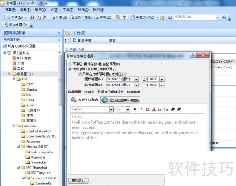Click the New mail toolbar button
The image size is (236, 186).
[x=15, y=17]
